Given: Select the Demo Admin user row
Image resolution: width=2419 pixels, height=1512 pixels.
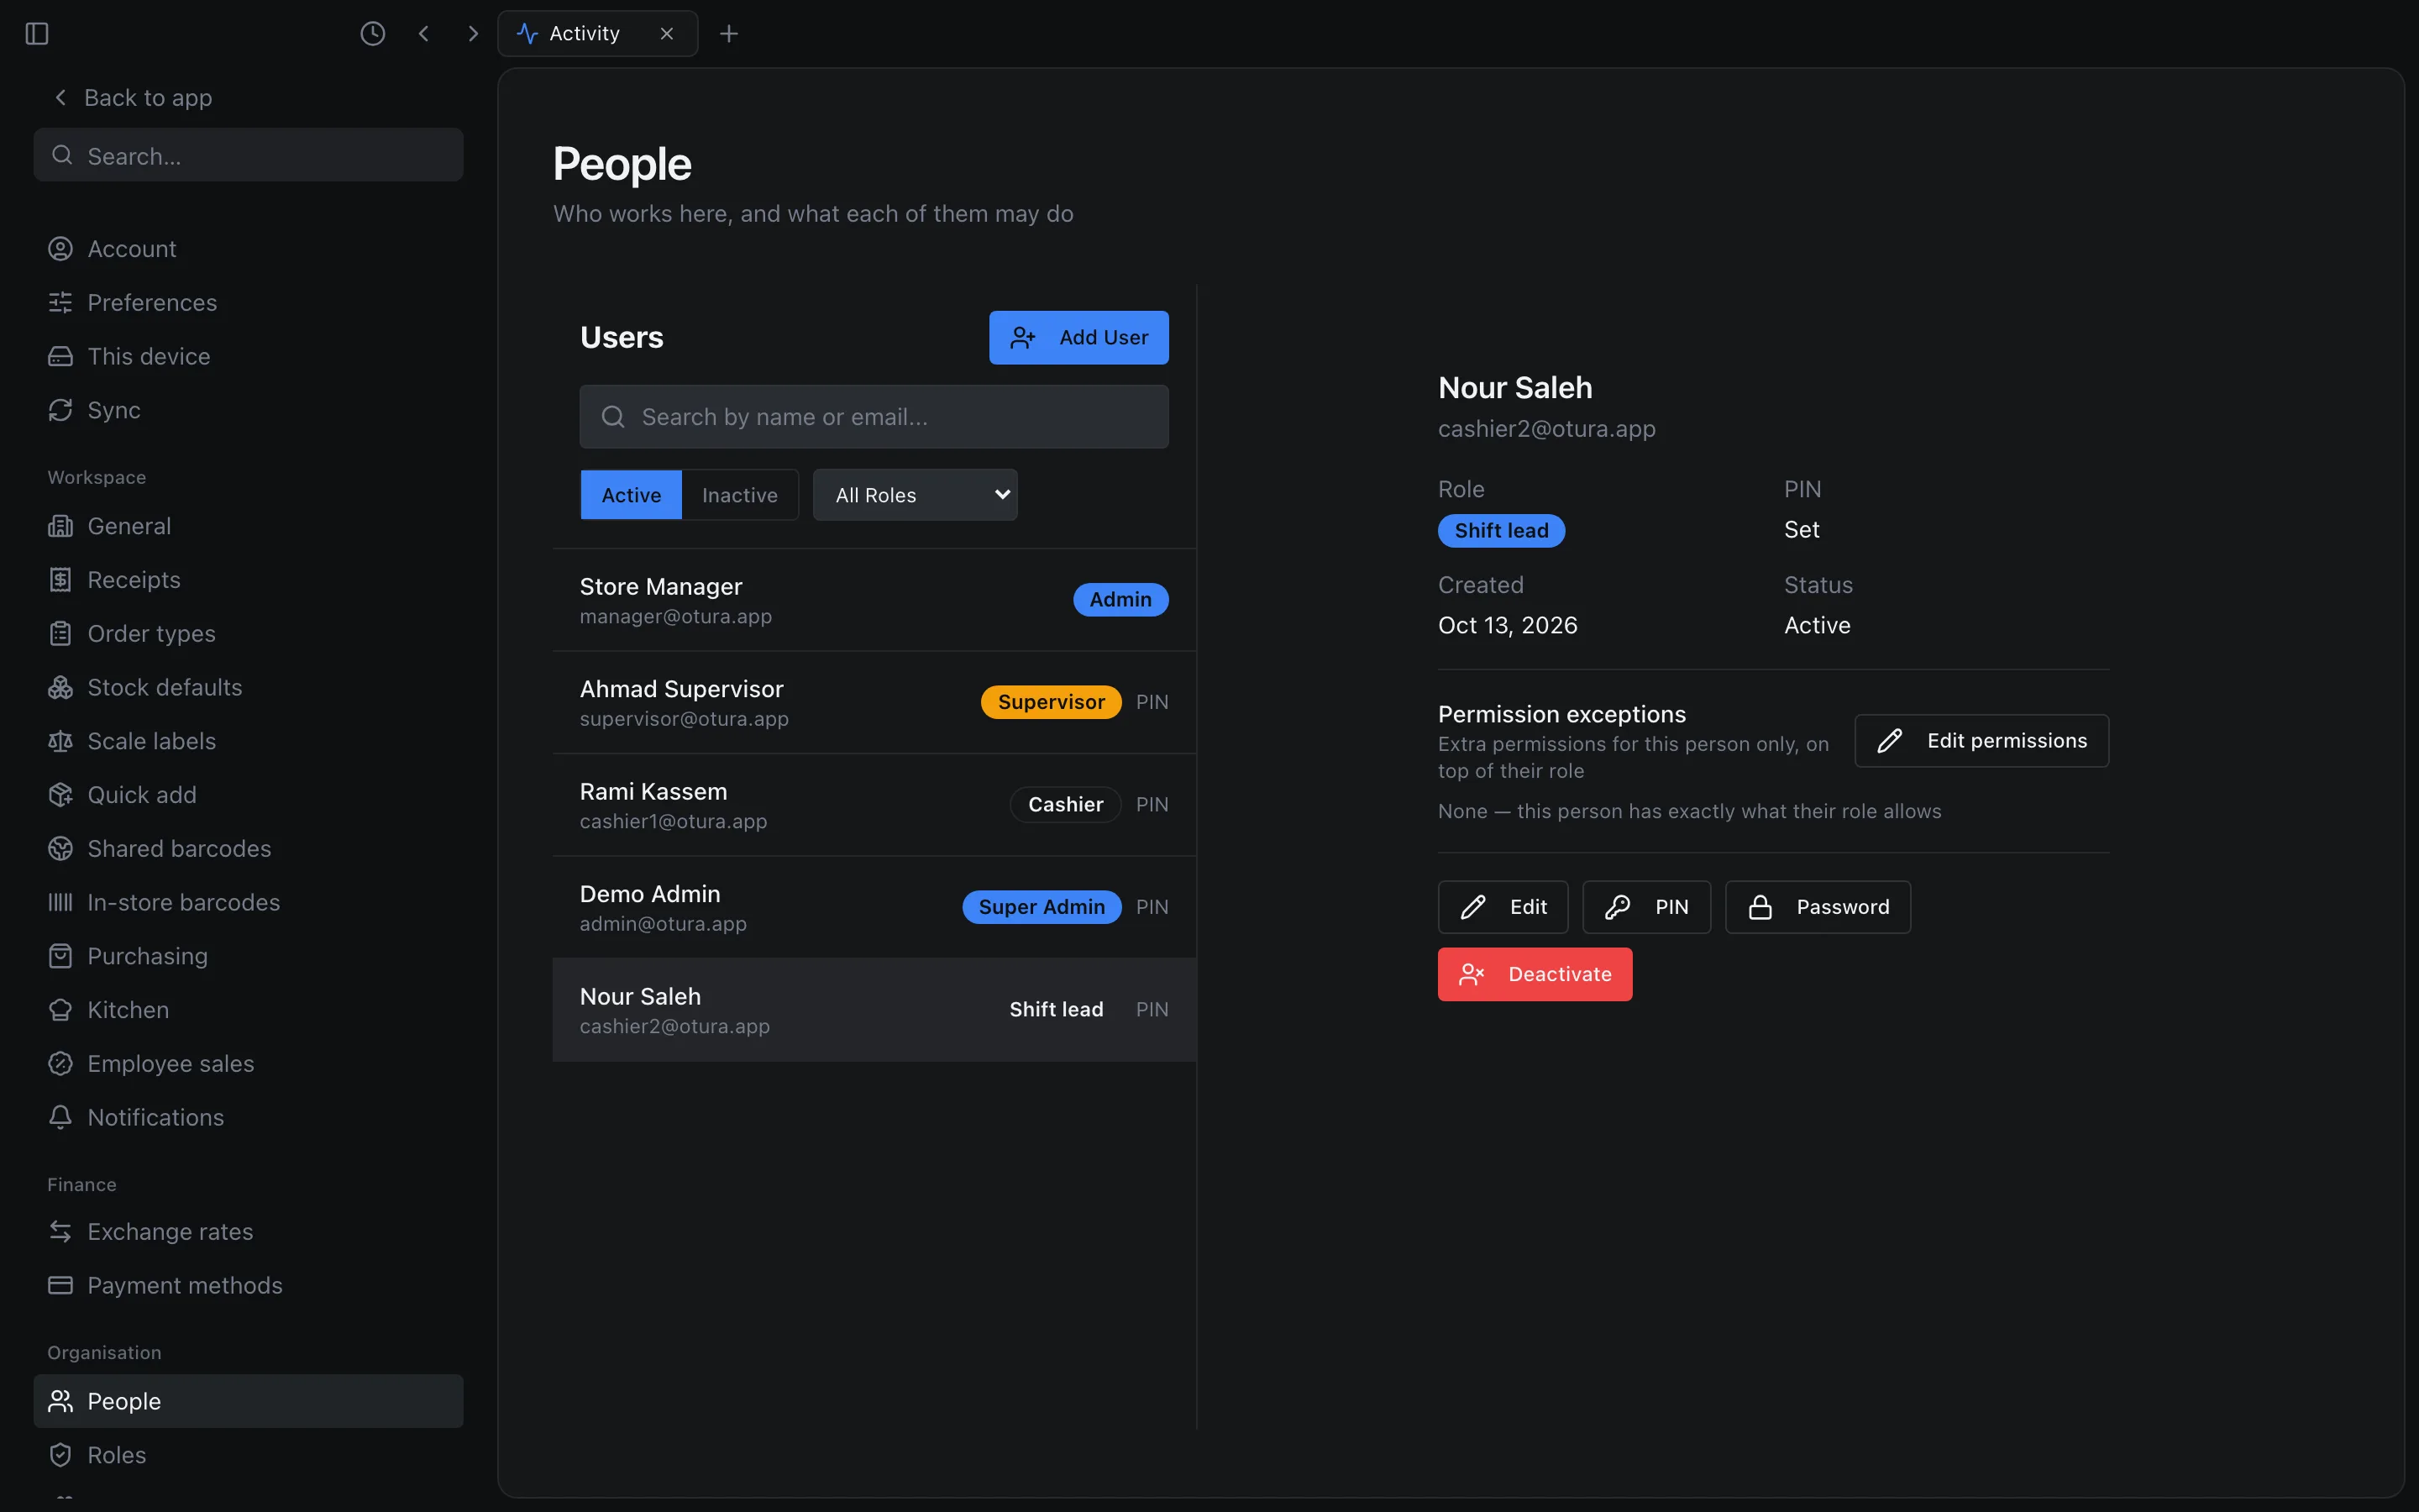Looking at the screenshot, I should [874, 907].
